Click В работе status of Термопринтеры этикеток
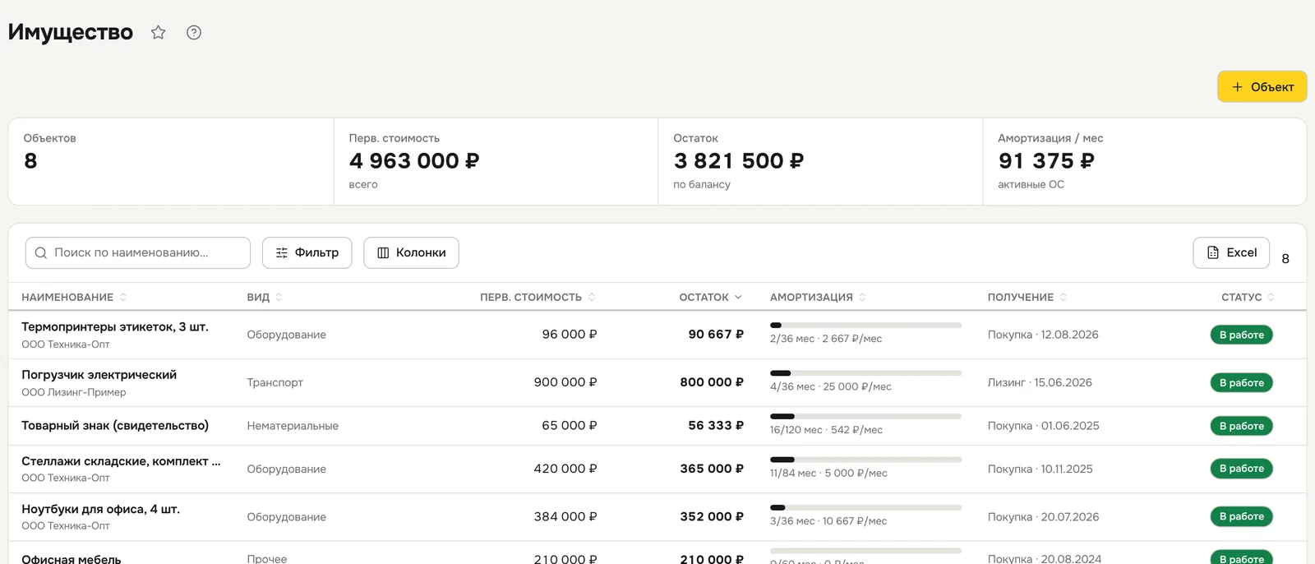1315x564 pixels. 1241,335
